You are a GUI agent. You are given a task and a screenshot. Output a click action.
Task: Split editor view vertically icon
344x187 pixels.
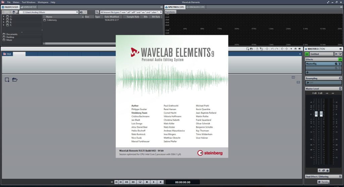pos(293,77)
